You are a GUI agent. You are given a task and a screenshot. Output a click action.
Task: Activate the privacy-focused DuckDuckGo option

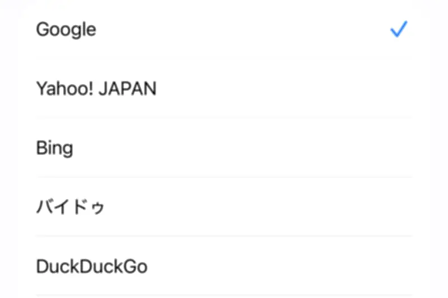coord(224,266)
